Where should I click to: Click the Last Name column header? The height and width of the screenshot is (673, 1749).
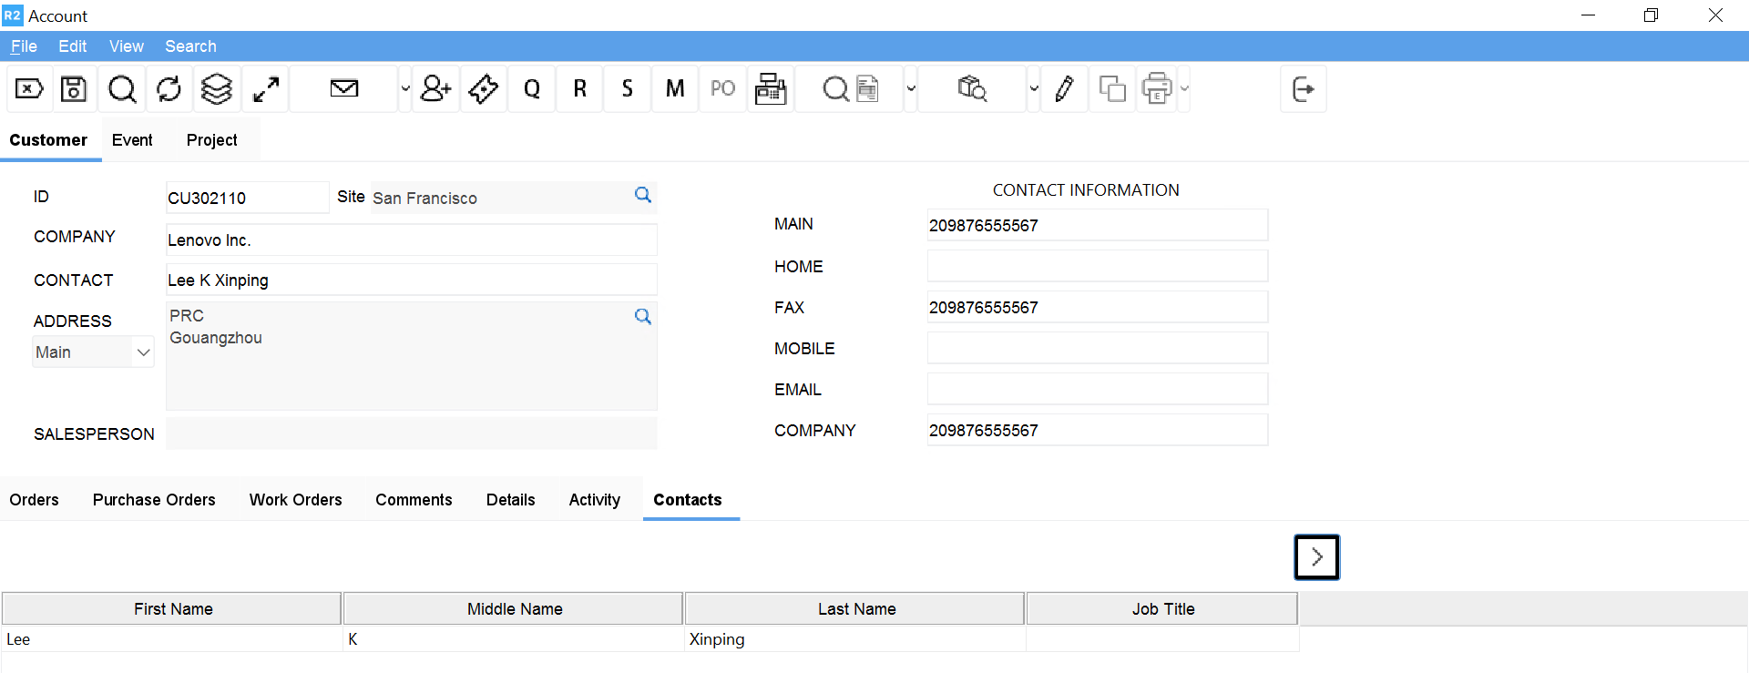(x=855, y=609)
